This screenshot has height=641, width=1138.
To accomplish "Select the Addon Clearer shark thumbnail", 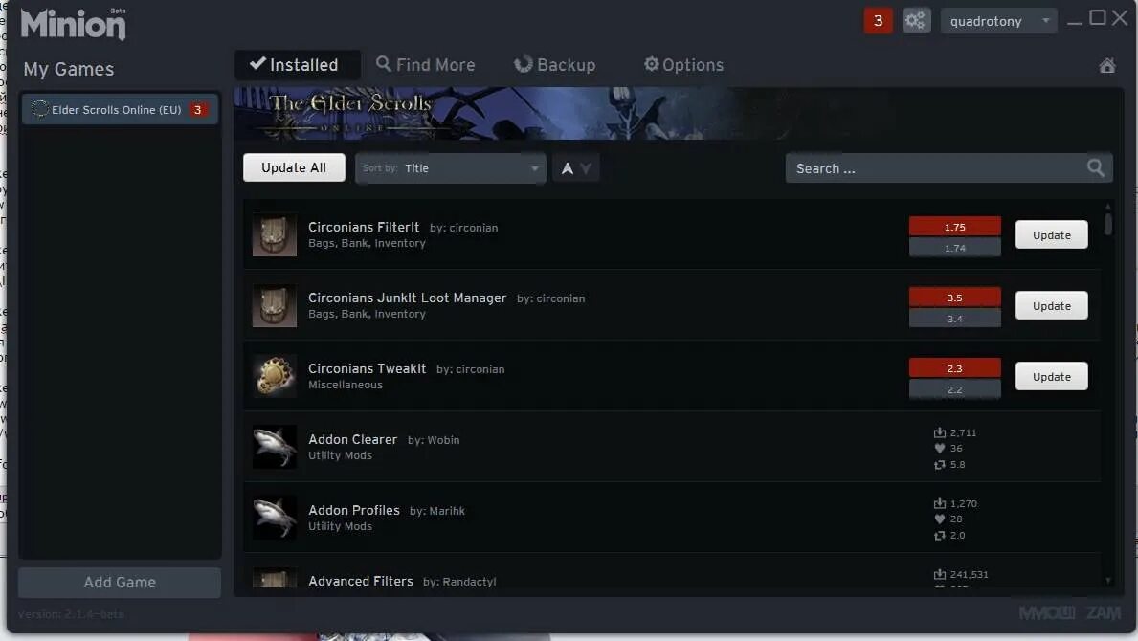I will click(x=275, y=447).
